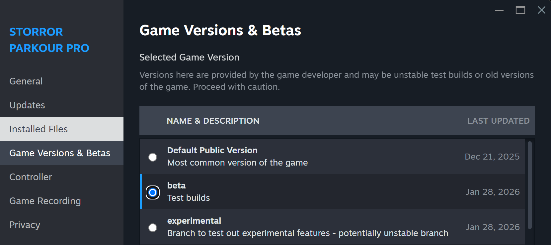
Task: Select the beta branch radio button
Action: 153,192
